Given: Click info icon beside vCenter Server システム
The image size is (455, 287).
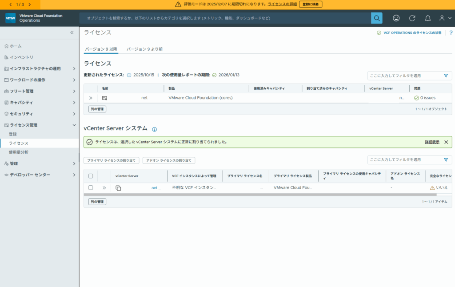Looking at the screenshot, I should coord(155,129).
